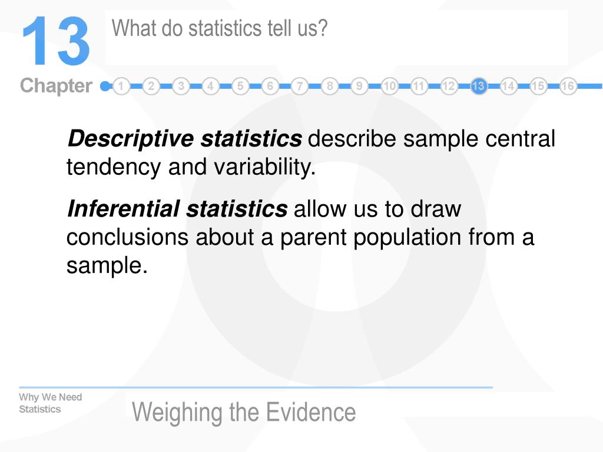603x452 pixels.
Task: Select chapter 5 circle
Action: (x=240, y=86)
